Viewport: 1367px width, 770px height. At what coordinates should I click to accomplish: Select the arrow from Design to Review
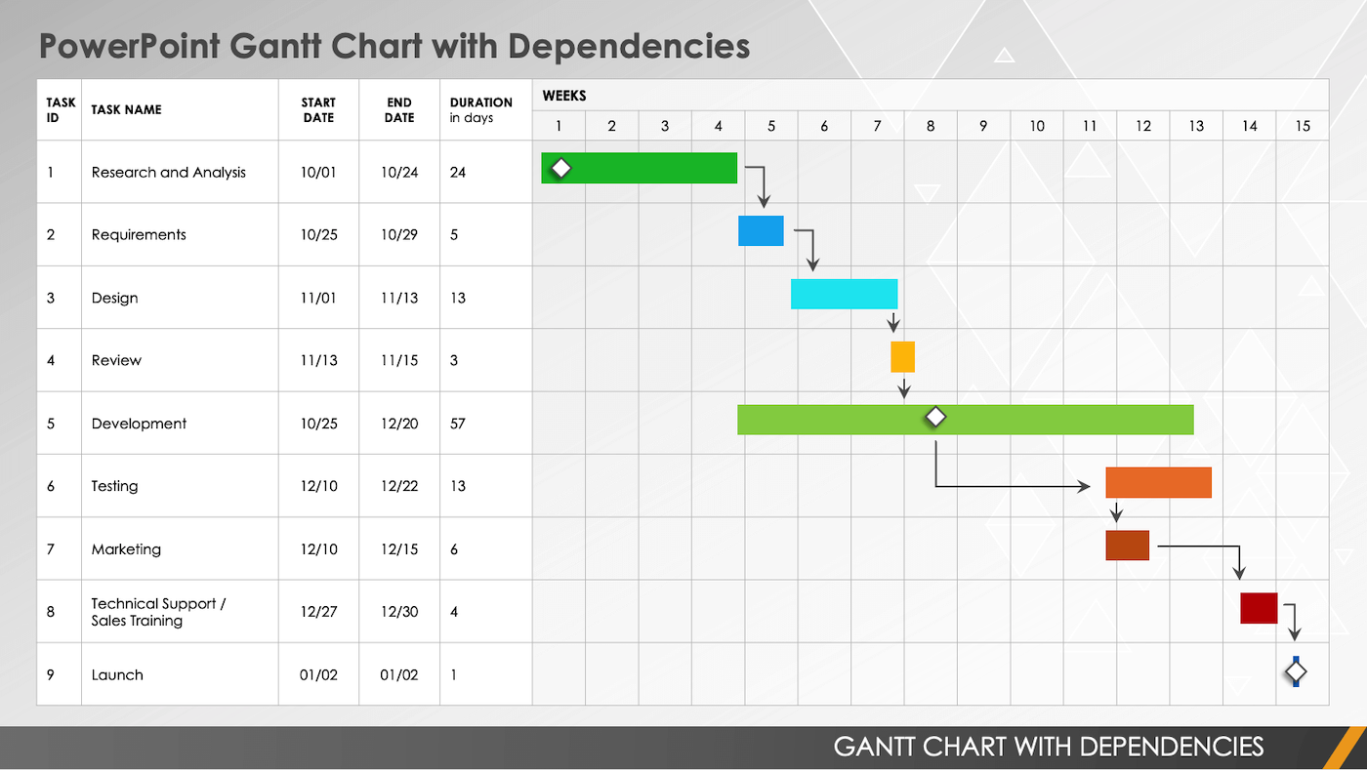(x=891, y=322)
